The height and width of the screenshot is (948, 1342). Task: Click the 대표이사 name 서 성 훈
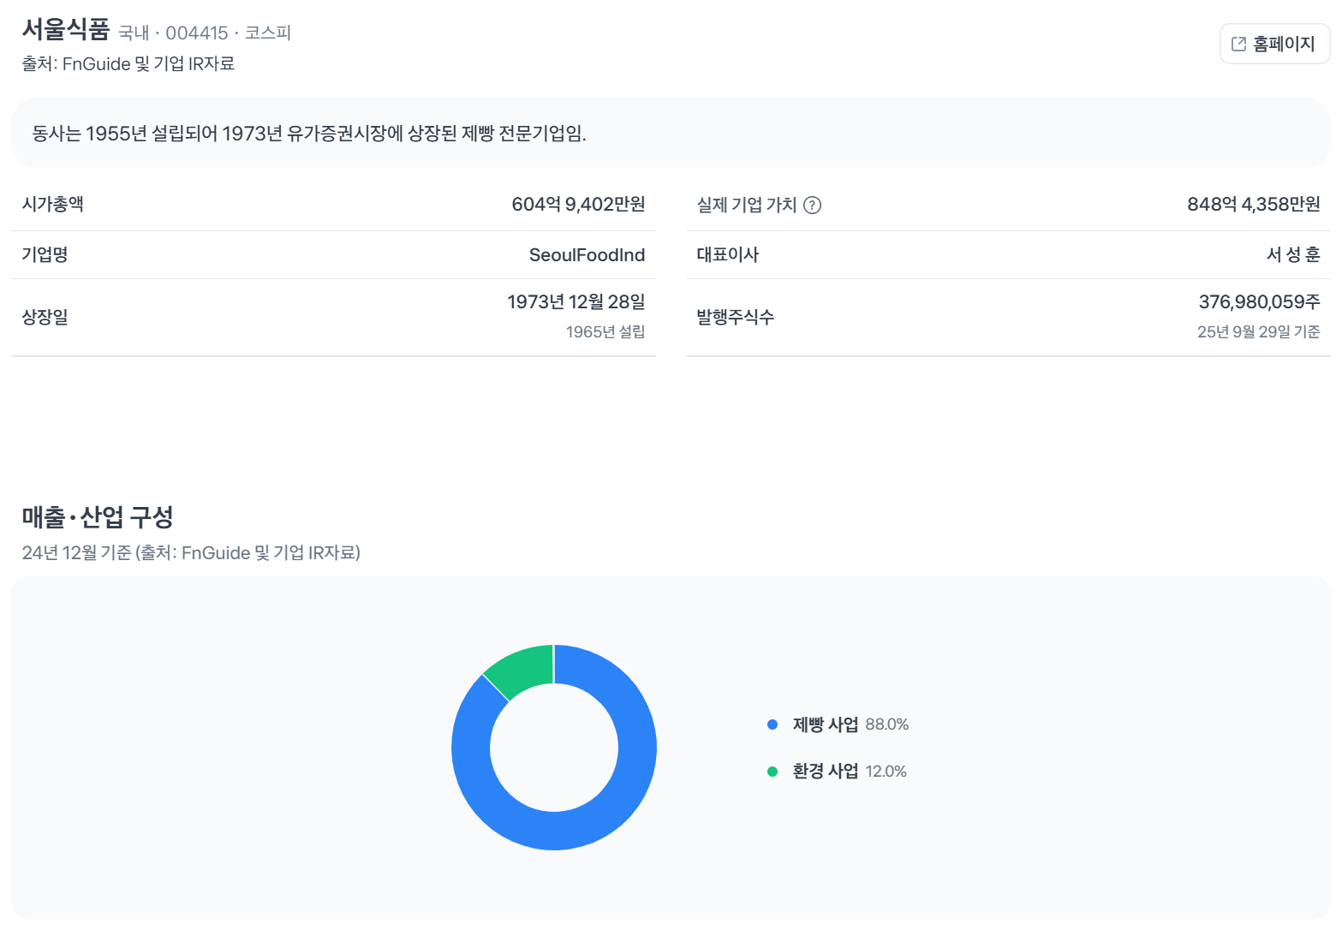[x=1293, y=254]
